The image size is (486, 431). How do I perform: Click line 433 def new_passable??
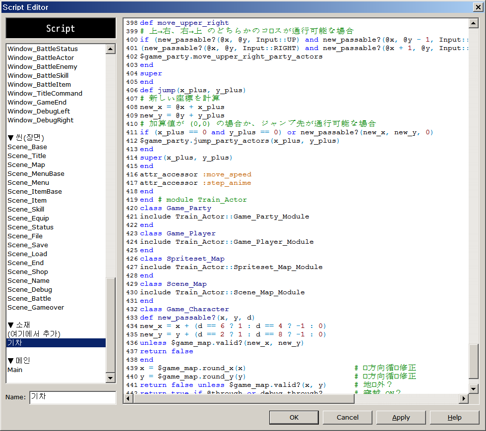coord(197,318)
